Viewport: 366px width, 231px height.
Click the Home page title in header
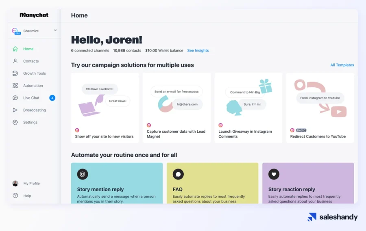point(79,15)
